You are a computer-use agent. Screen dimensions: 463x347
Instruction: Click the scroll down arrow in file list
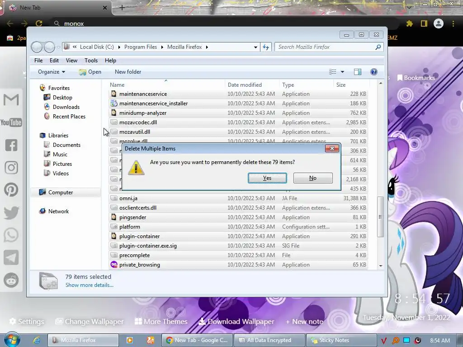coord(381,266)
